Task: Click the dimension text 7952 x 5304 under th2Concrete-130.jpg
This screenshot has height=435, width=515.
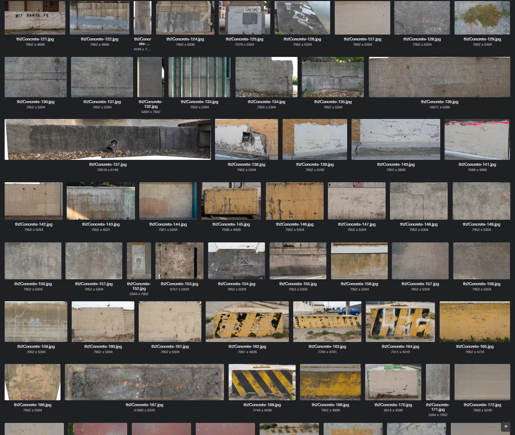Action: click(x=35, y=107)
